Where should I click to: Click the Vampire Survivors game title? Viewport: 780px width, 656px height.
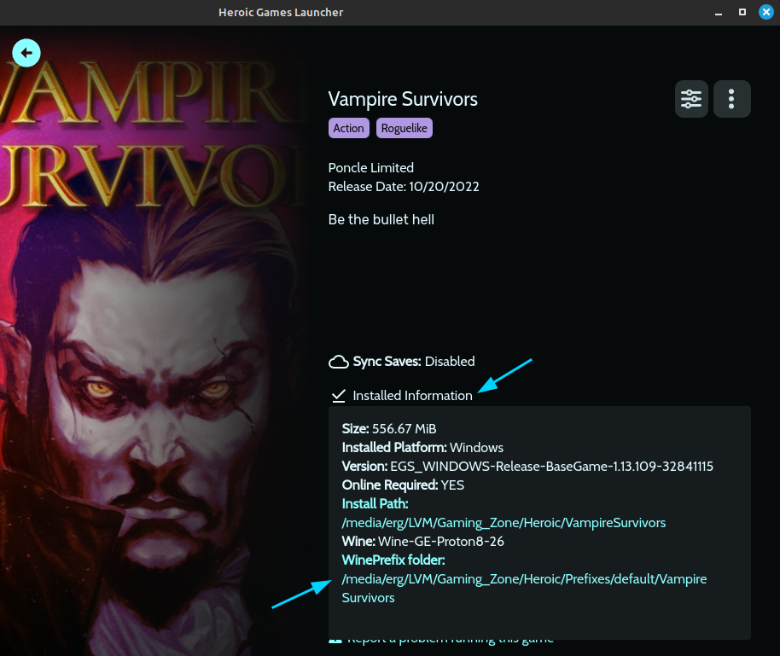(403, 99)
